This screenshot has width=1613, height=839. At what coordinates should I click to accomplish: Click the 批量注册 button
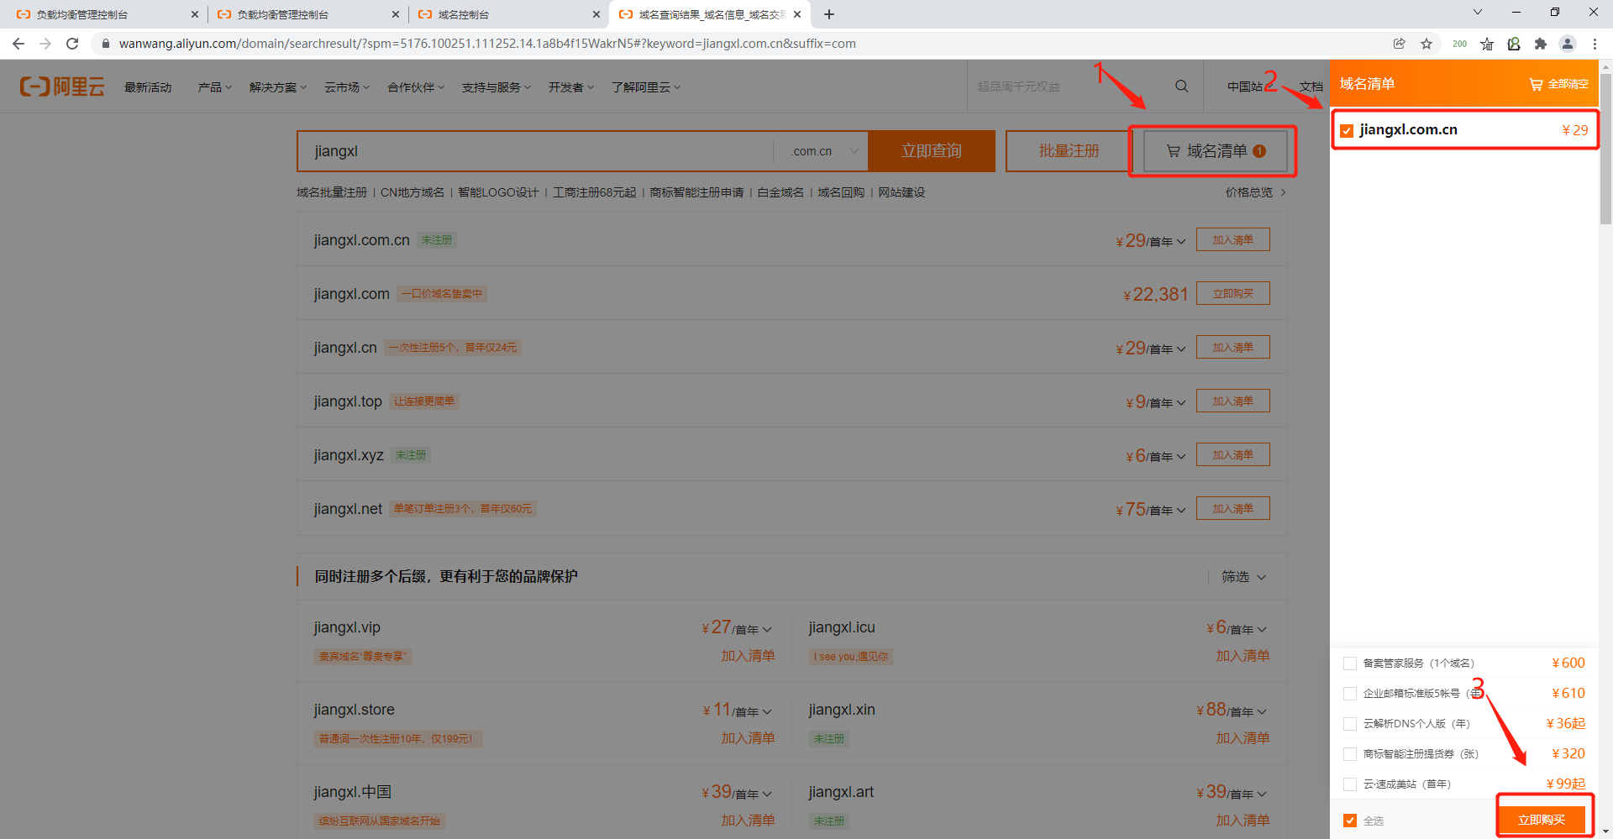coord(1069,151)
